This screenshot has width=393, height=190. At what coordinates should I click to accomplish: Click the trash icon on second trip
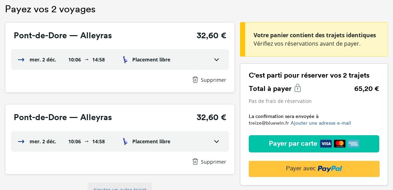[195, 162]
